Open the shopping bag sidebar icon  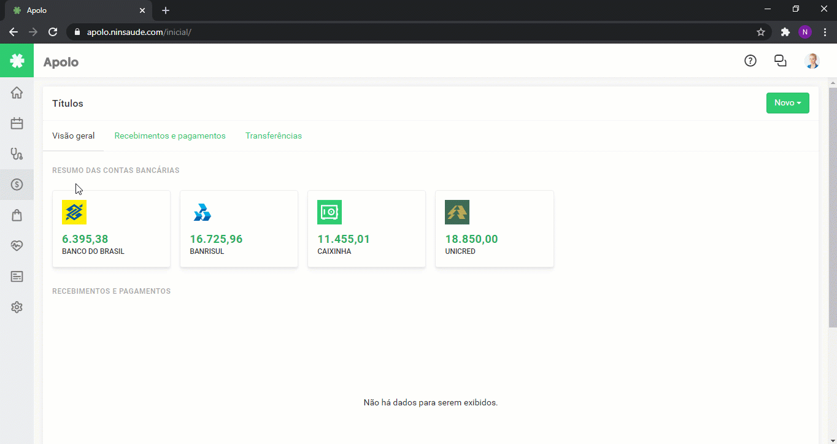(x=17, y=215)
